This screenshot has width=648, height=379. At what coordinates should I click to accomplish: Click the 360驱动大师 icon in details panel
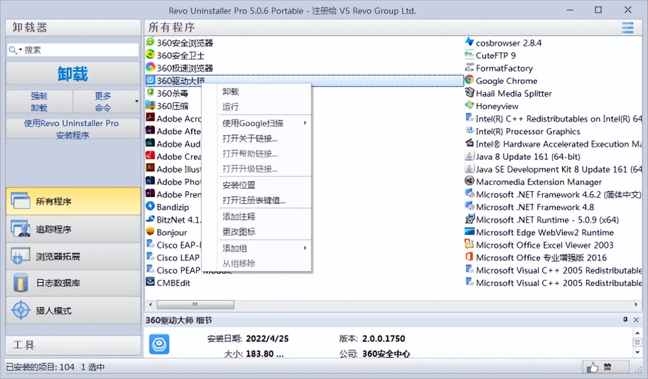(159, 344)
